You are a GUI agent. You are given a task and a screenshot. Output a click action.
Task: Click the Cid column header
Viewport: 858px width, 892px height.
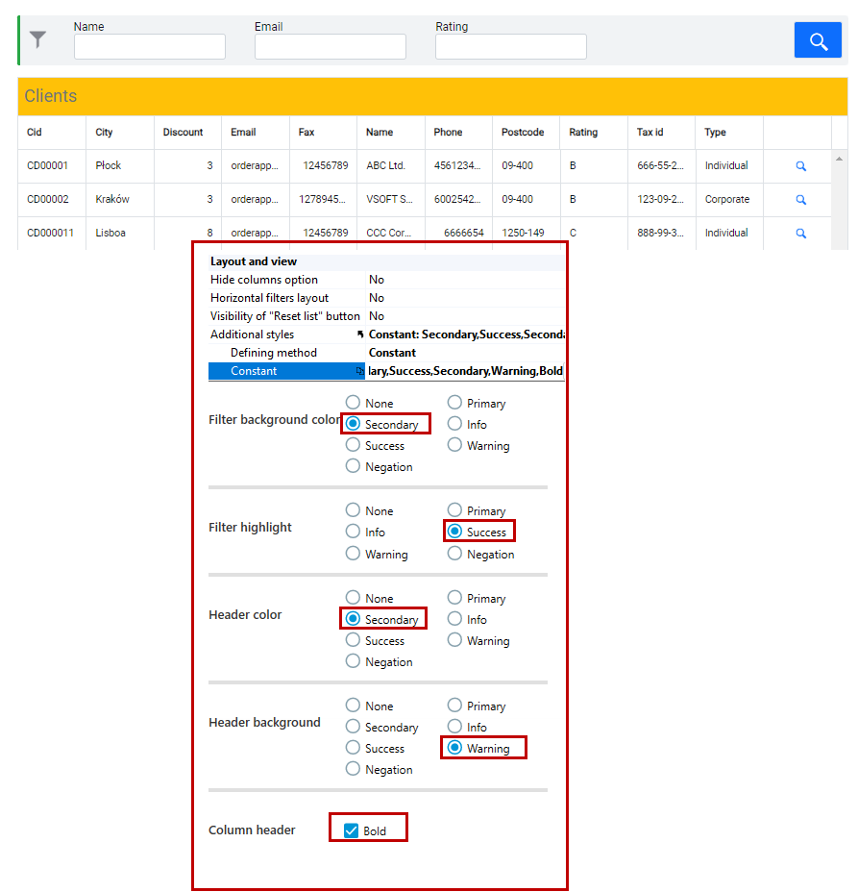pos(52,133)
